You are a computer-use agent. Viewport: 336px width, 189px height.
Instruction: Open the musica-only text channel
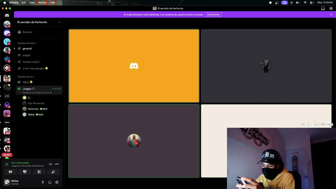coord(39,62)
